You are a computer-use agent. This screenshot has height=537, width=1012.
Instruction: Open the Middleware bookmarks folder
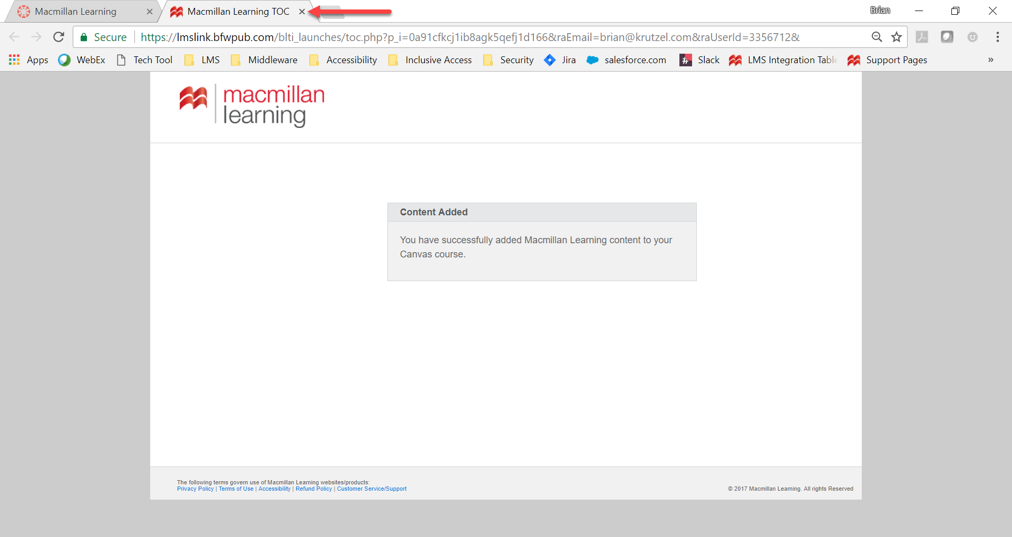pos(264,60)
